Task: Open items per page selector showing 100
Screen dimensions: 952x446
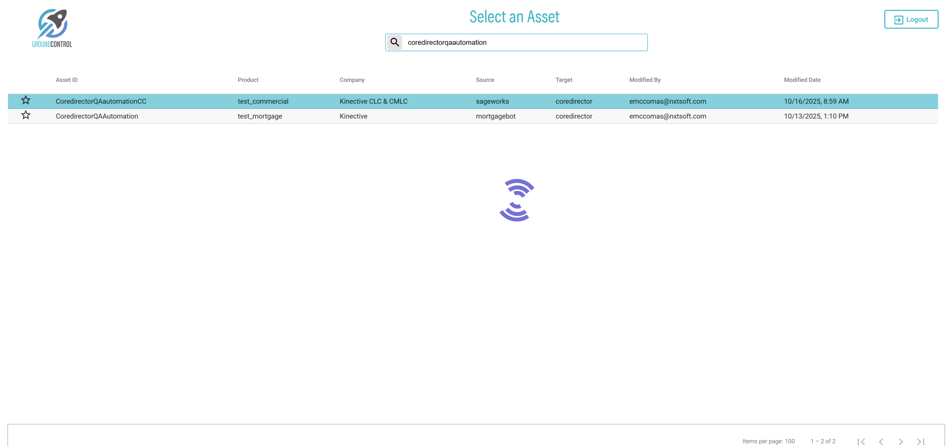Action: coord(789,441)
